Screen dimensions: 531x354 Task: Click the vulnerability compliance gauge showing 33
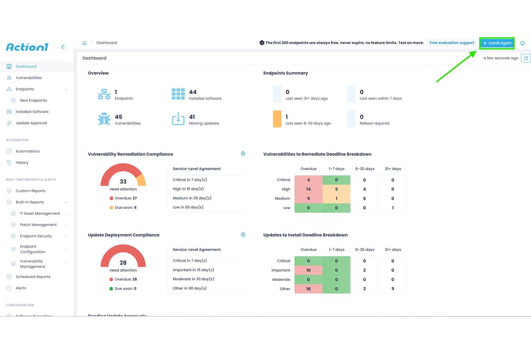tap(123, 175)
